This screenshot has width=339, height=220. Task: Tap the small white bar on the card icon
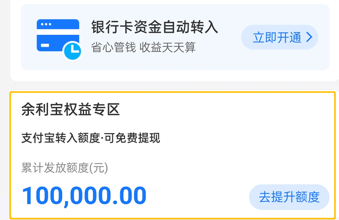click(x=45, y=45)
